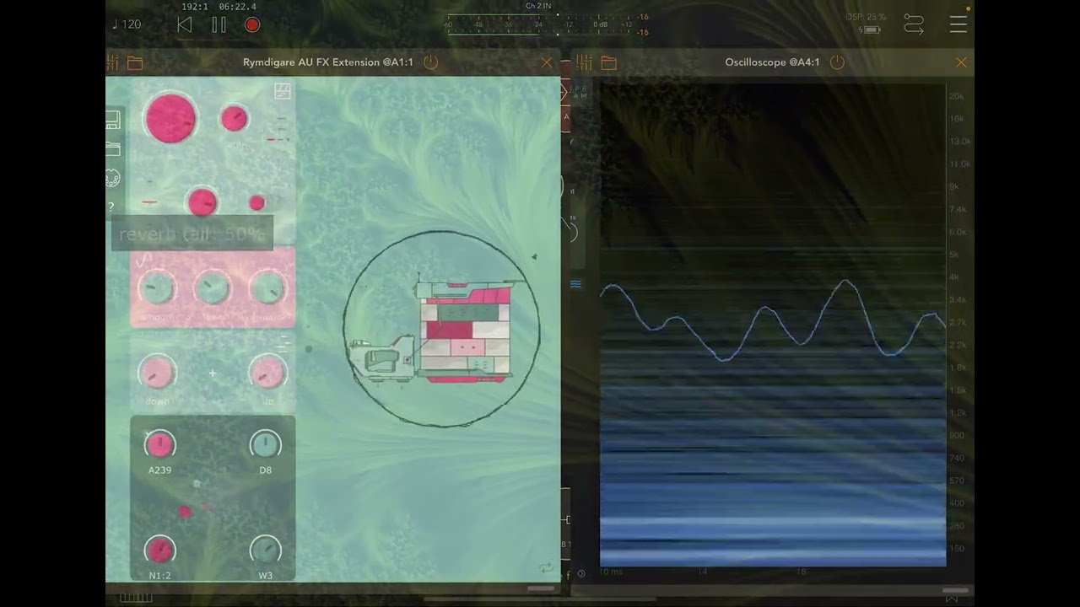Click the W3 knob
Screen dimensions: 1080x607
266,551
